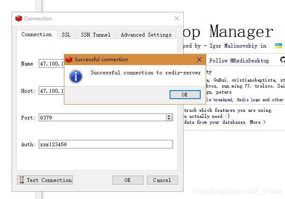Increase the Port value with the up arrow
Viewport: 285px width, 199px height.
169,116
